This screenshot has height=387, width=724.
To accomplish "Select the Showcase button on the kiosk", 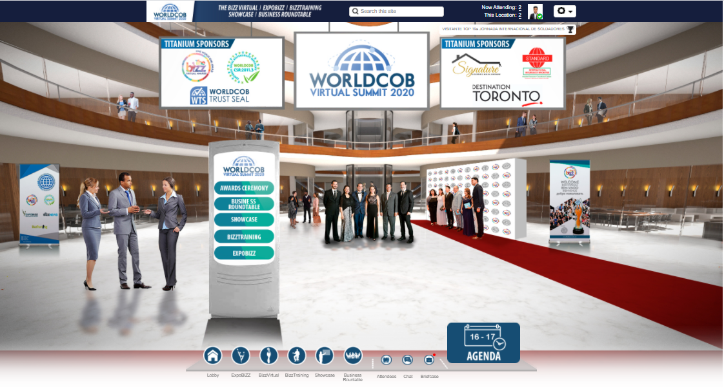I will pos(244,220).
